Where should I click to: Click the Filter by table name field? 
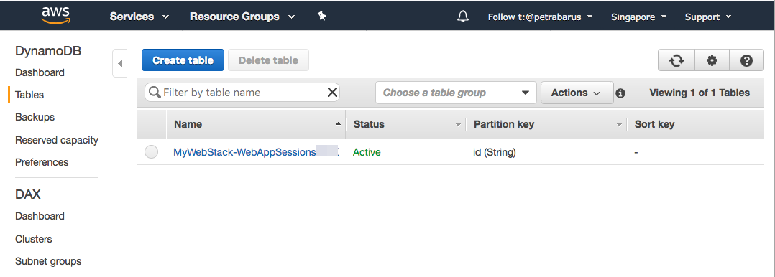click(x=242, y=93)
